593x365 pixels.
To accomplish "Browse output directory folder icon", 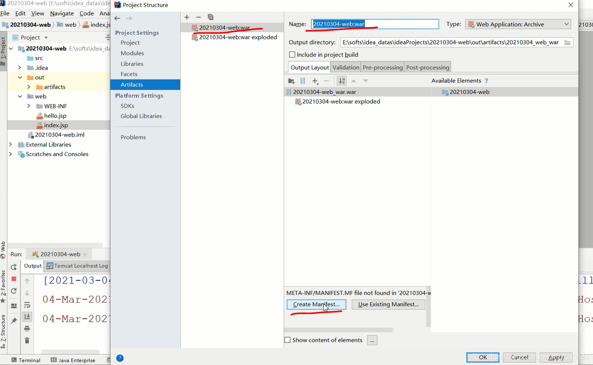I will 567,42.
